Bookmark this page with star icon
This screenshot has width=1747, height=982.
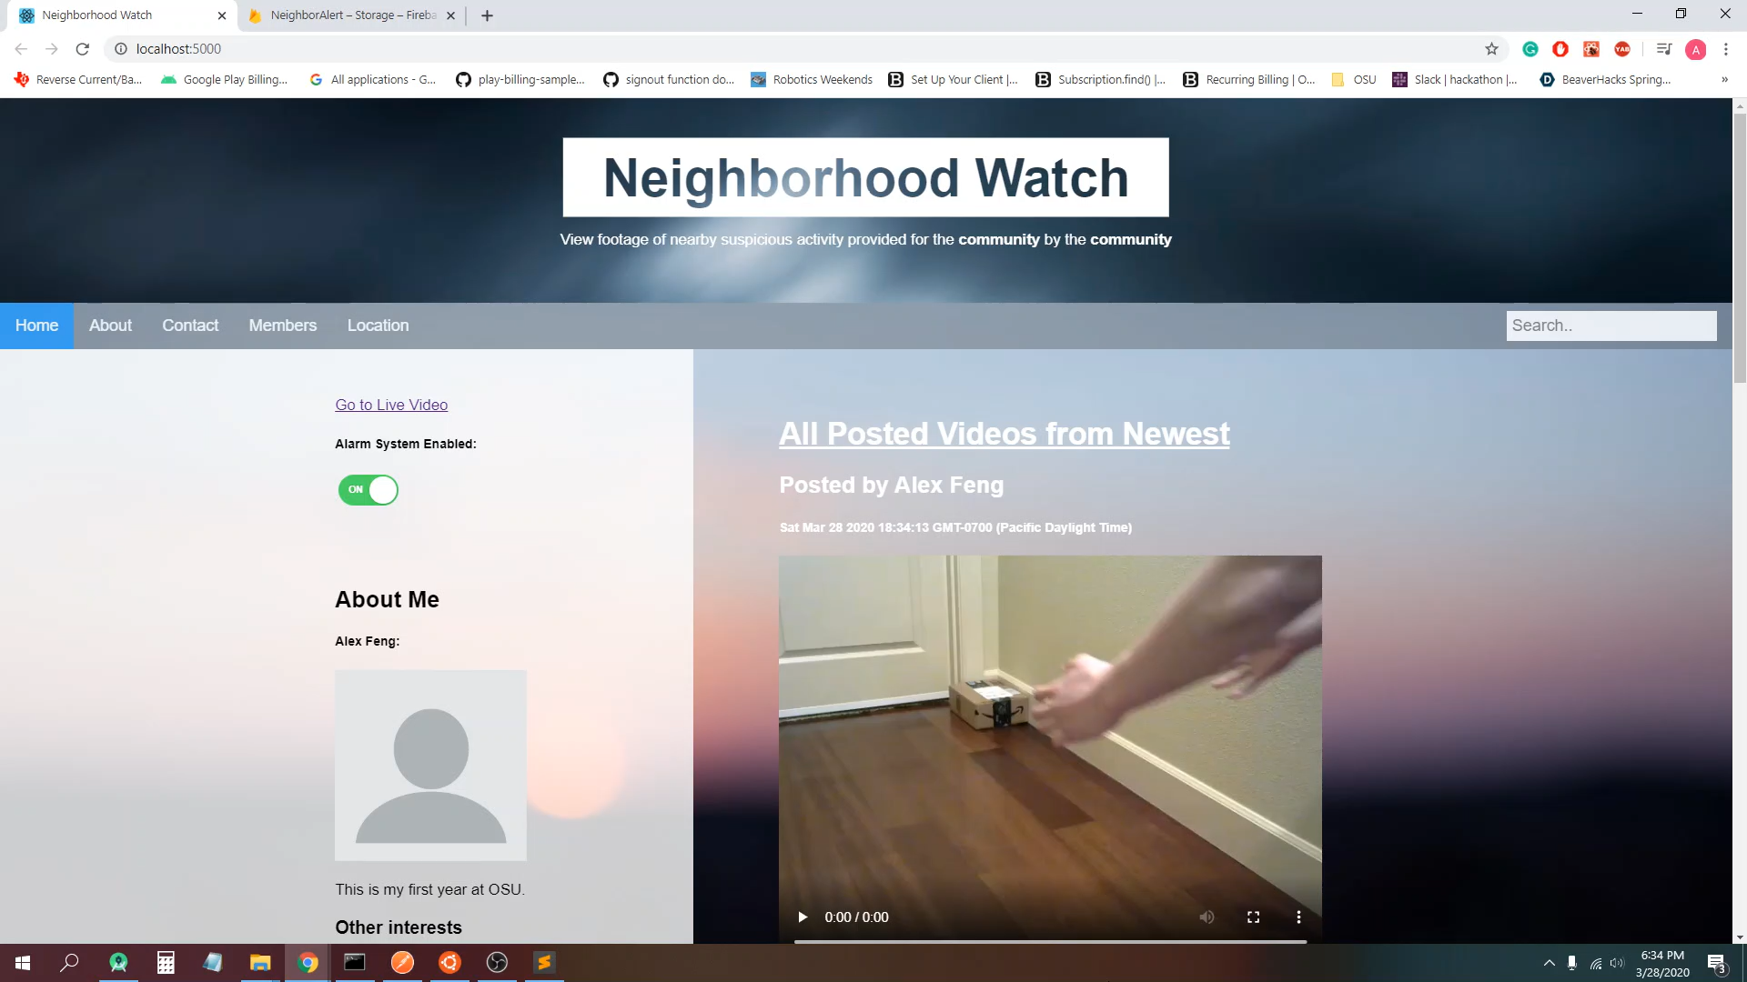(1491, 49)
